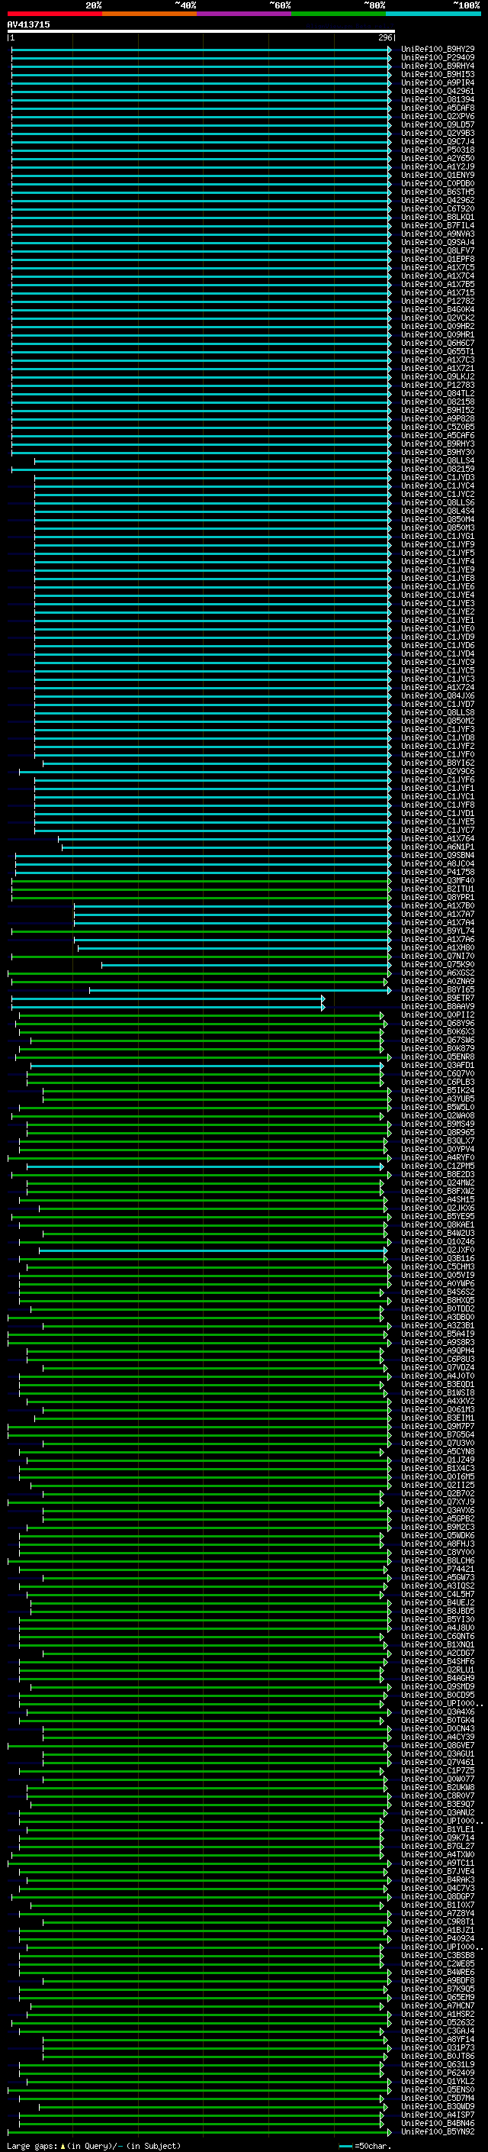Click the UniRef100_O81394 entry
The height and width of the screenshot is (2152, 488).
pos(438,99)
